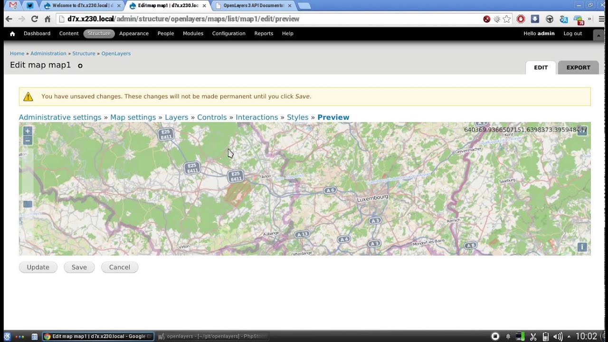Screen dimensions: 608x342
Task: Click the Luxembourg label on the map
Action: coord(372,198)
